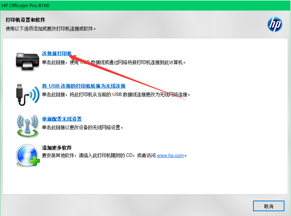Viewport: 291px width, 216px height.
Task: Click description text 单击此链接以更改设备的无线网络设置
Action: coord(82,127)
